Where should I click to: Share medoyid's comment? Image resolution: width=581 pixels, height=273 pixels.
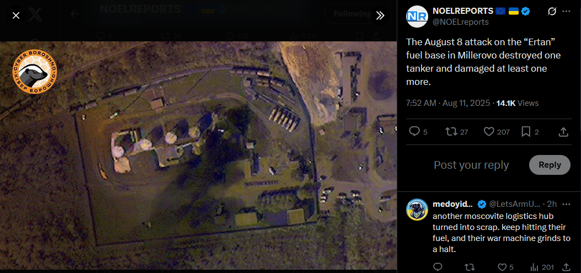tap(566, 267)
